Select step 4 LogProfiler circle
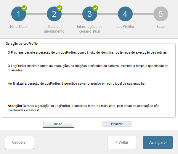Image resolution: width=178 pixels, height=154 pixels. tap(125, 14)
